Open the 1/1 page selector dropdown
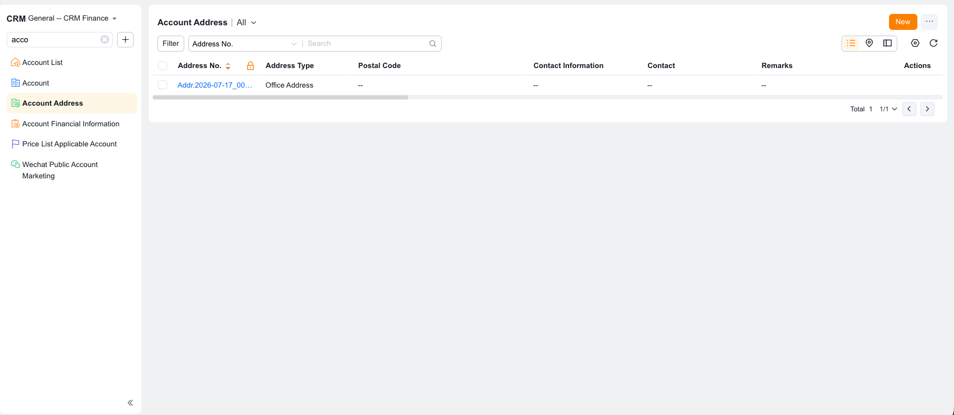This screenshot has width=954, height=415. (888, 109)
